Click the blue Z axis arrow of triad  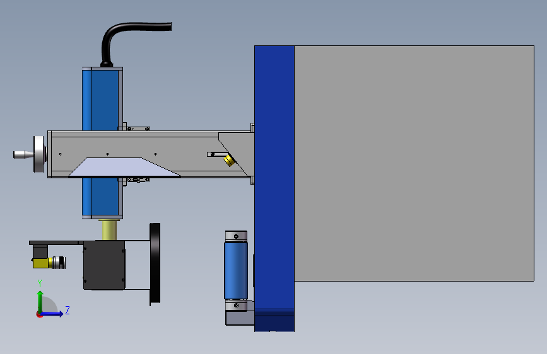tap(52, 314)
